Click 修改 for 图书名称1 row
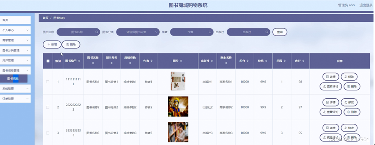This screenshot has width=375, height=145. pyautogui.click(x=349, y=77)
